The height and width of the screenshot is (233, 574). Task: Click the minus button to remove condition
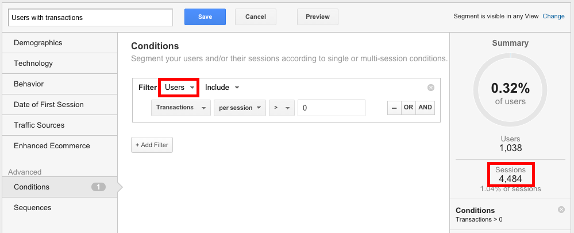(x=394, y=108)
